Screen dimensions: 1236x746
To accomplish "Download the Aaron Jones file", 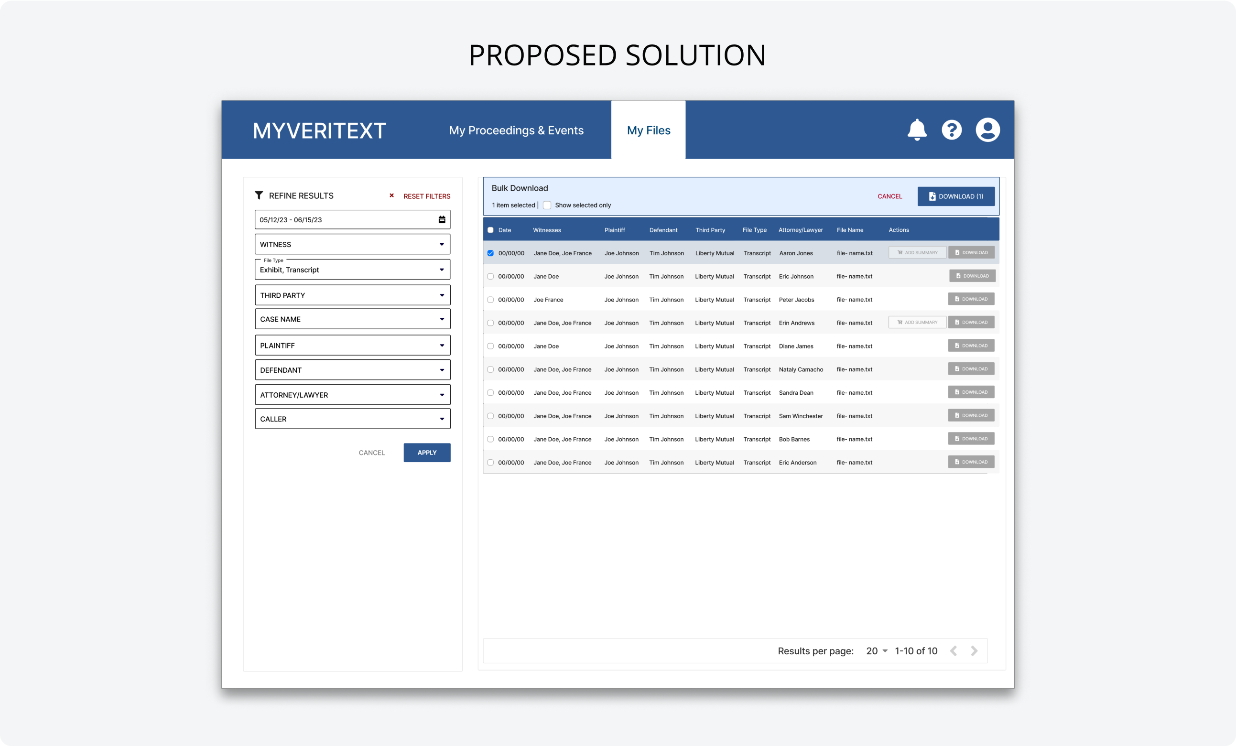I will pyautogui.click(x=972, y=252).
